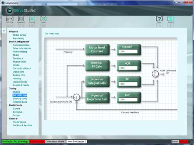Click the Motor Bemf Constant block

point(97,49)
